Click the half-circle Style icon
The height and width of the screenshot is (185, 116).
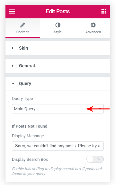pyautogui.click(x=58, y=25)
